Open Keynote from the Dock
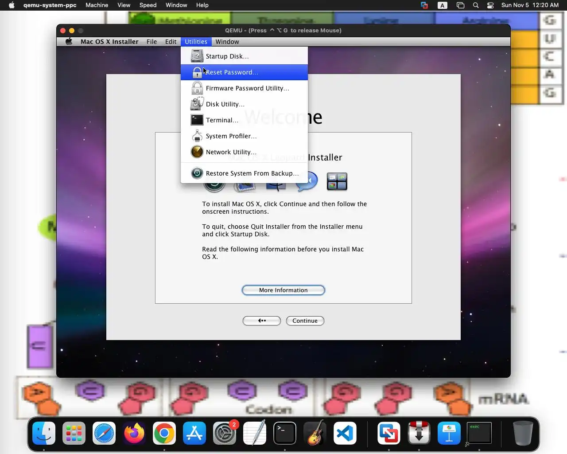567x454 pixels. (x=449, y=433)
